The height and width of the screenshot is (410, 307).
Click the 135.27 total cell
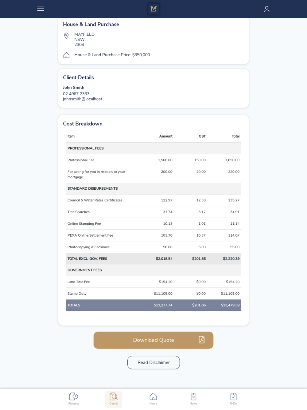[234, 200]
